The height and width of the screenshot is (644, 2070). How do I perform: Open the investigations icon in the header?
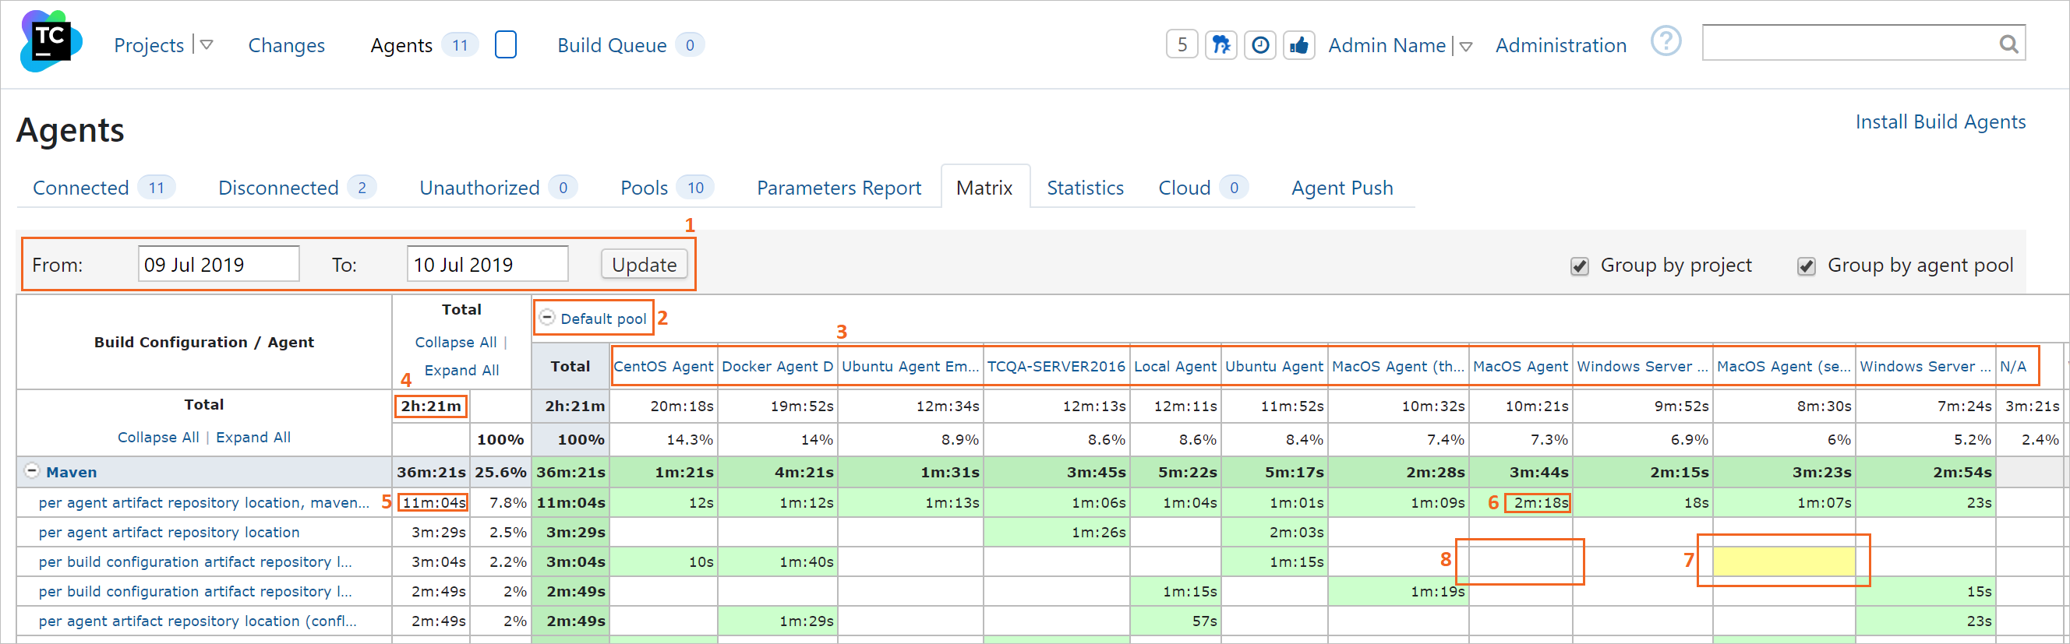1220,45
